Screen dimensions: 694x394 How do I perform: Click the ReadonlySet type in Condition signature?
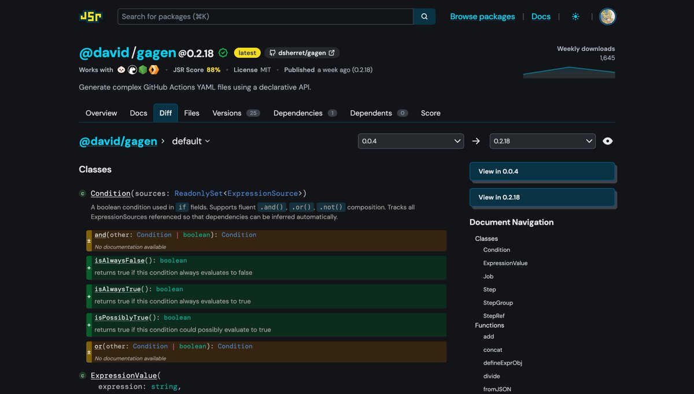199,194
